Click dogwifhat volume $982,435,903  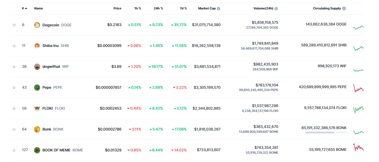pyautogui.click(x=266, y=64)
